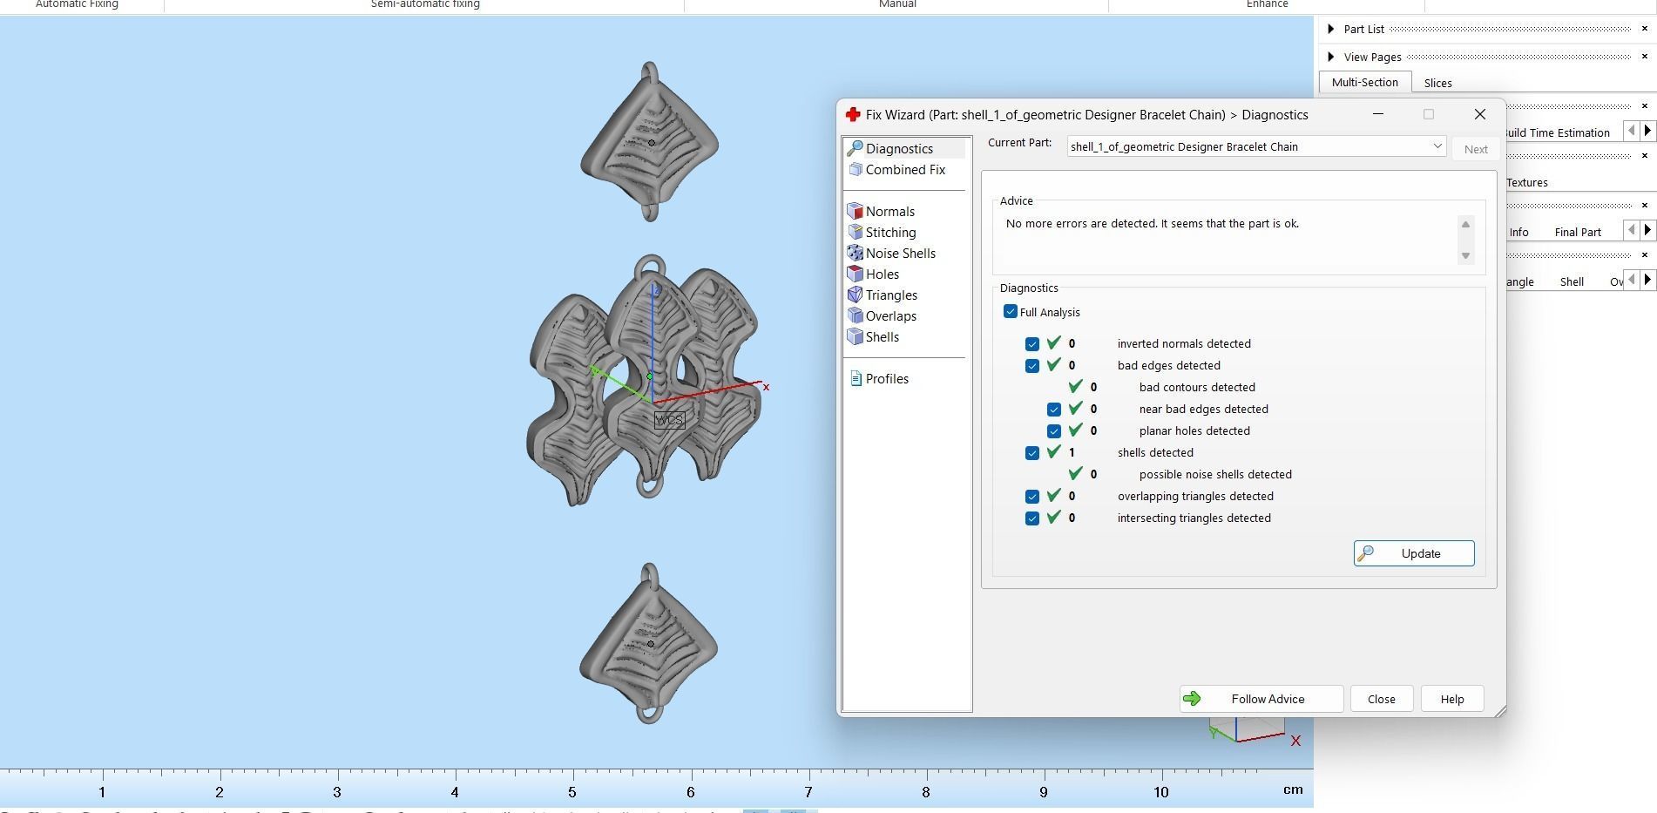Click the right arrow beside the Shell tab
This screenshot has width=1657, height=813.
1647,280
